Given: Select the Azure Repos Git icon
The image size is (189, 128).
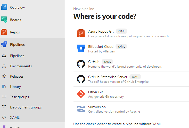Looking at the screenshot, I should [x=81, y=33].
